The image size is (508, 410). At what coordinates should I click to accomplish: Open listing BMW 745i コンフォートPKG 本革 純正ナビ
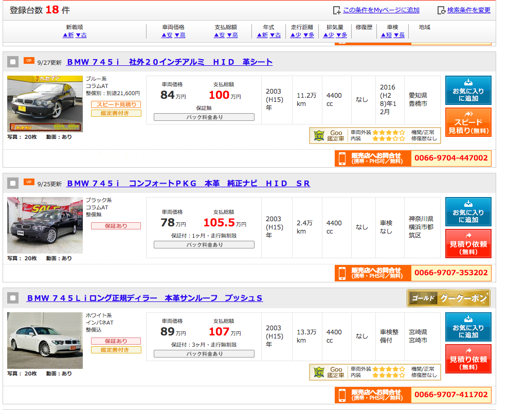click(x=188, y=184)
